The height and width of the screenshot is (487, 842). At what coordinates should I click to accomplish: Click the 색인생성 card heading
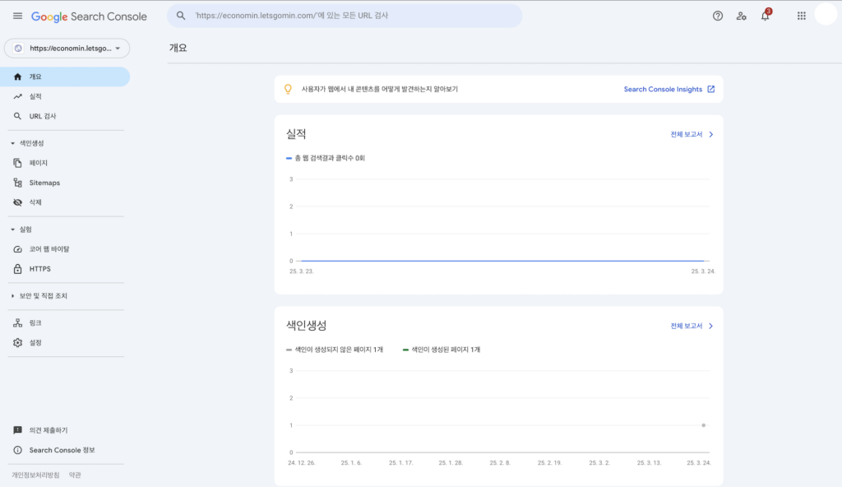(x=306, y=325)
